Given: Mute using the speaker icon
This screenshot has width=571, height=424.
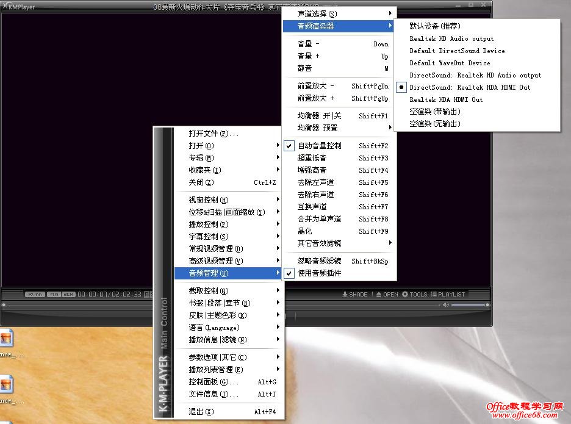Looking at the screenshot, I should pos(444,304).
